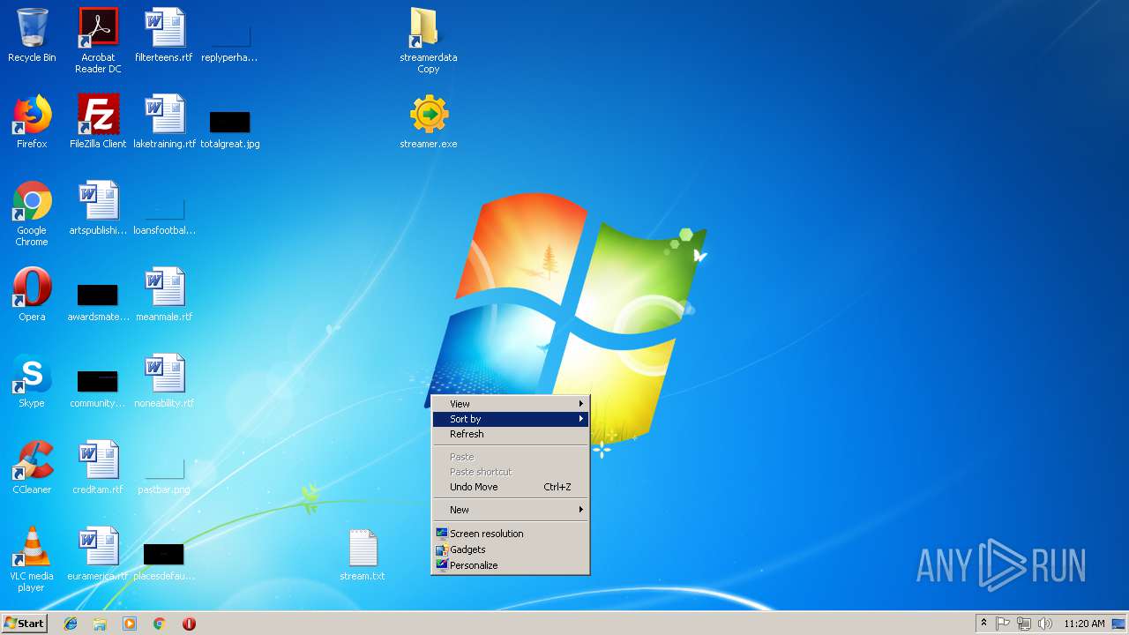Select the Acrobat Reader DC shortcut
This screenshot has height=635, width=1129.
point(98,40)
